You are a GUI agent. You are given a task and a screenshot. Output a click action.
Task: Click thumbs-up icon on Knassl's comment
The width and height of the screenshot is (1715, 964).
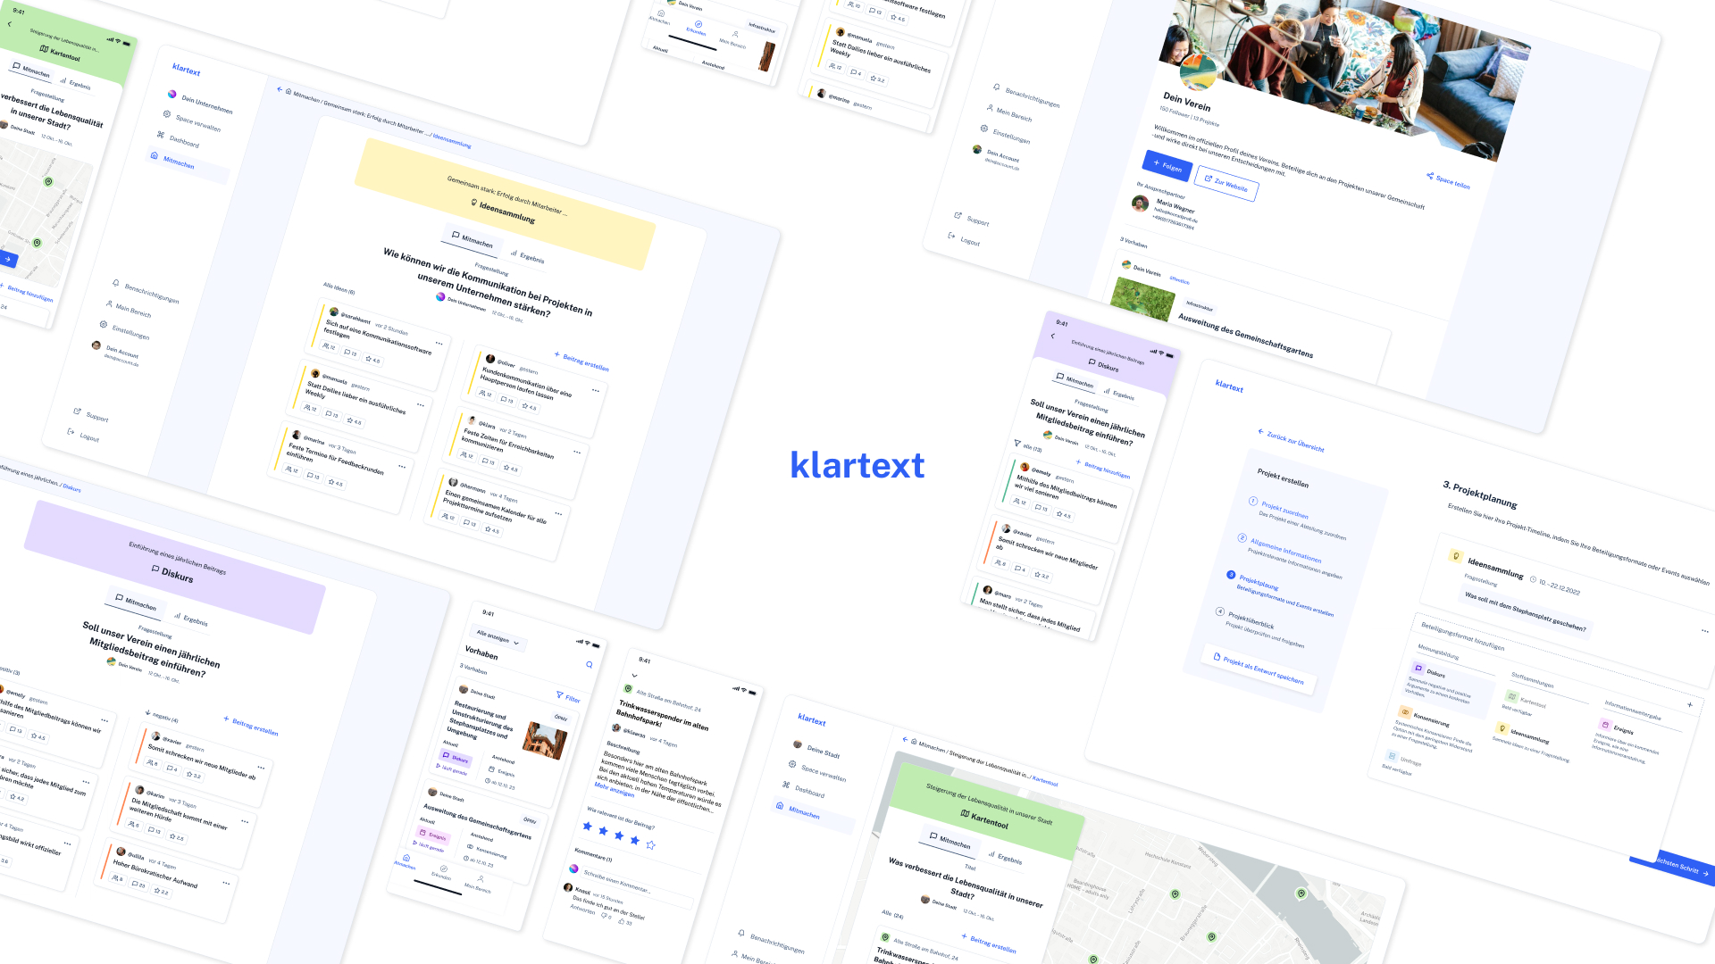(x=621, y=921)
